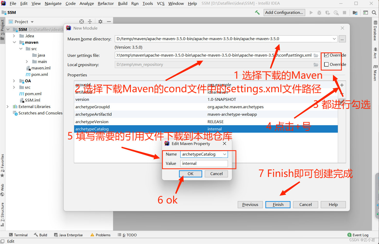Click tool windows toggle icon in status bar
The width and height of the screenshot is (379, 244).
pos(3,241)
